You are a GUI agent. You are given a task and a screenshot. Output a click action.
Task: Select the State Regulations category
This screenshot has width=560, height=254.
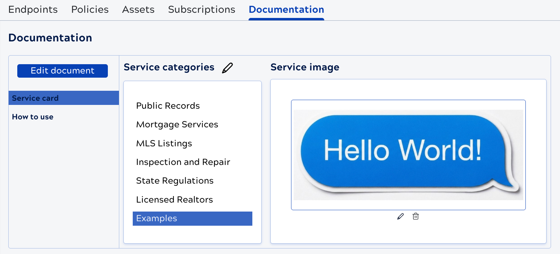(x=175, y=181)
